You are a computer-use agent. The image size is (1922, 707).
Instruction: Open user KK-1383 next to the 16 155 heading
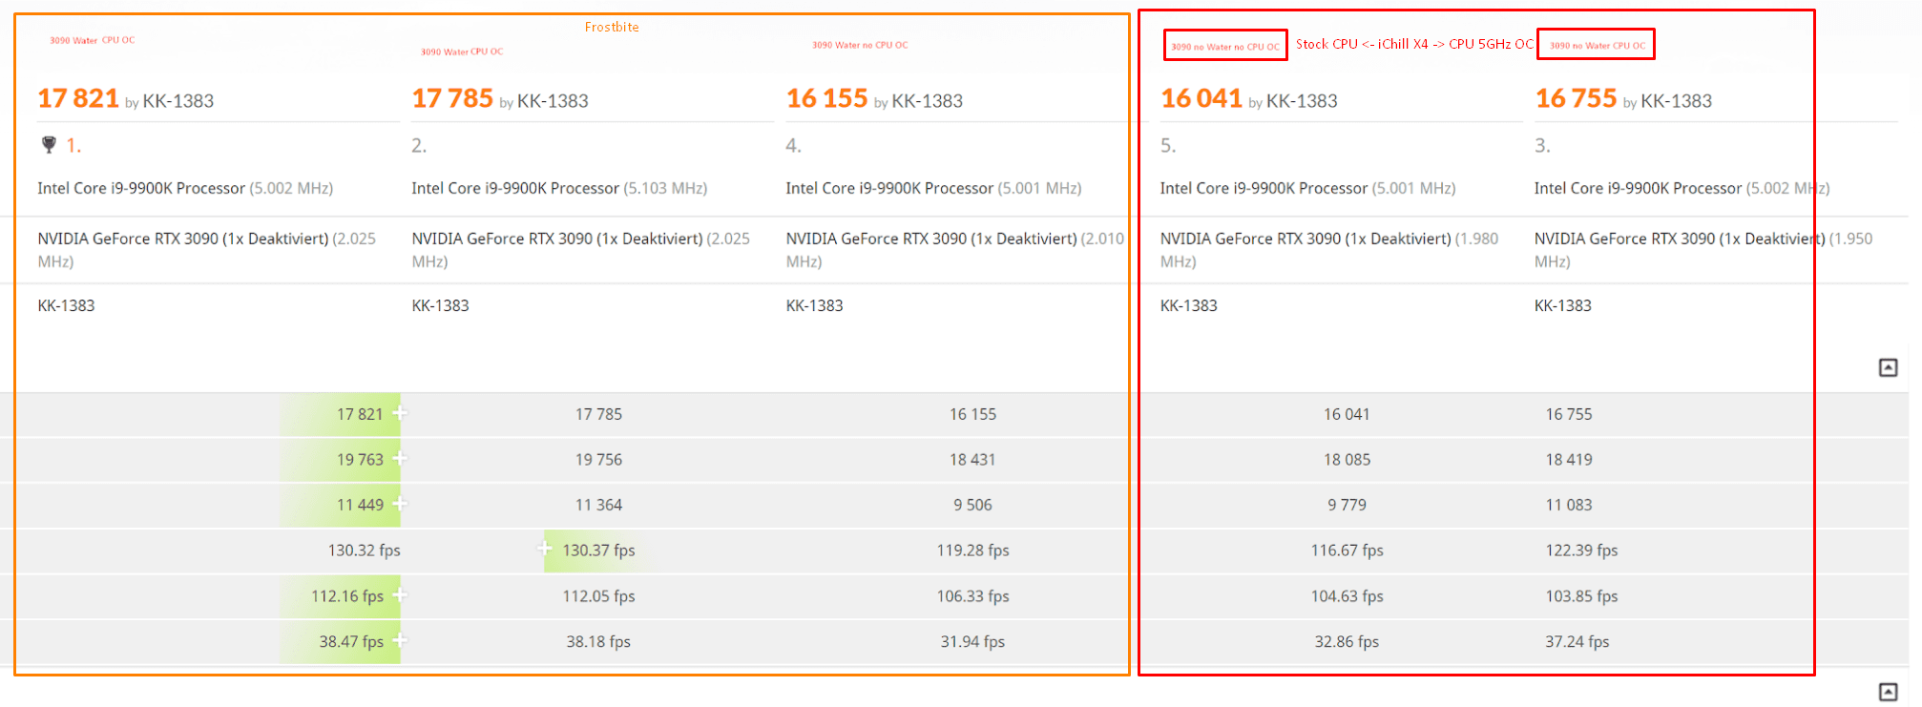point(927,101)
